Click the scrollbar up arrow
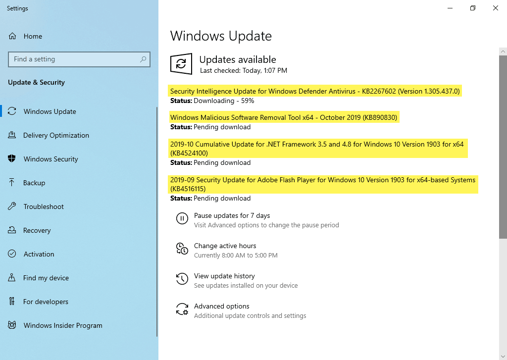 (503, 51)
